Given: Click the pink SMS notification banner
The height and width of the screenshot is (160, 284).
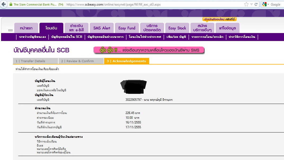Looking at the screenshot, I should pos(149,50).
